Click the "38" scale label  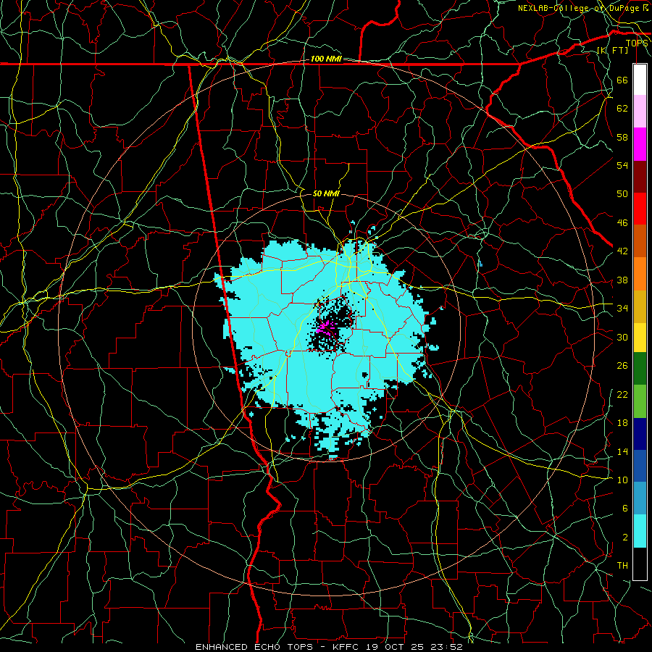click(622, 280)
